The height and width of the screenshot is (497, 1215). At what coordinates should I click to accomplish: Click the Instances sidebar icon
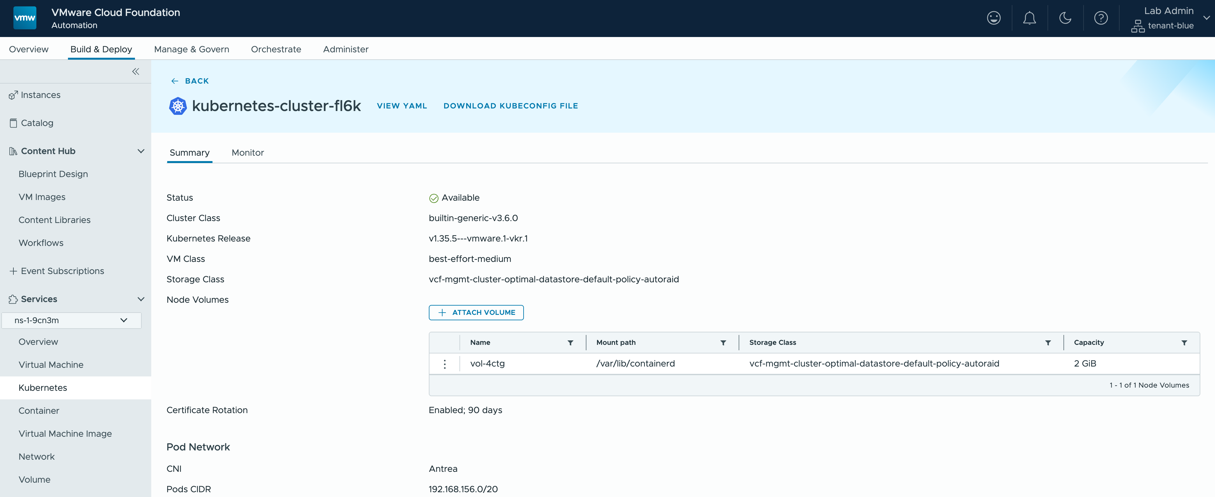(x=13, y=95)
